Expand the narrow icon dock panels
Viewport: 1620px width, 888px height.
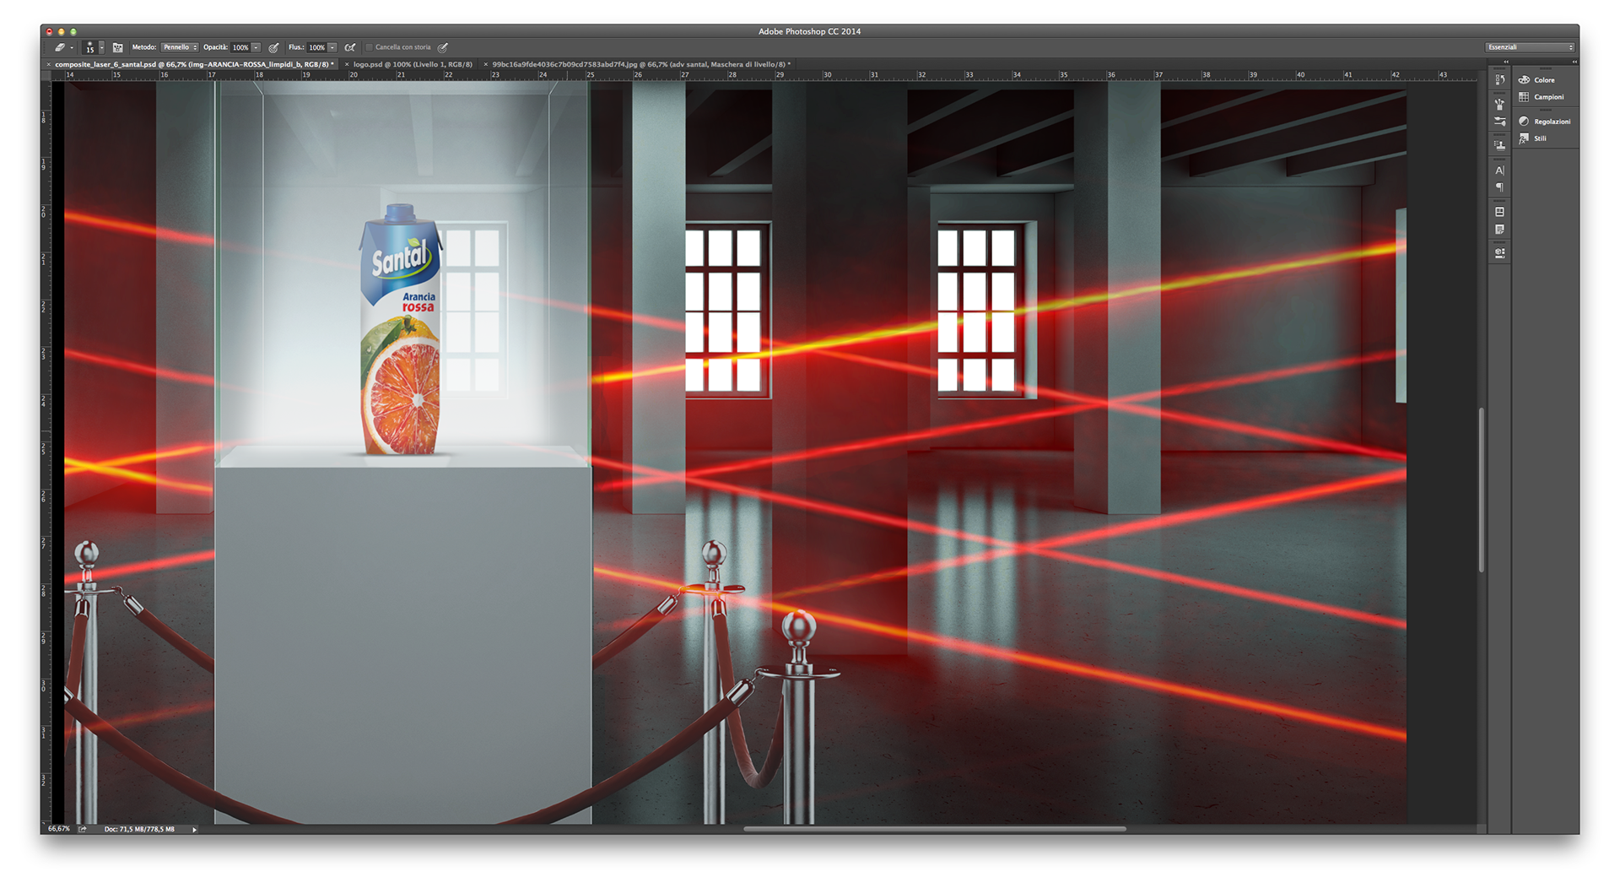(1506, 62)
